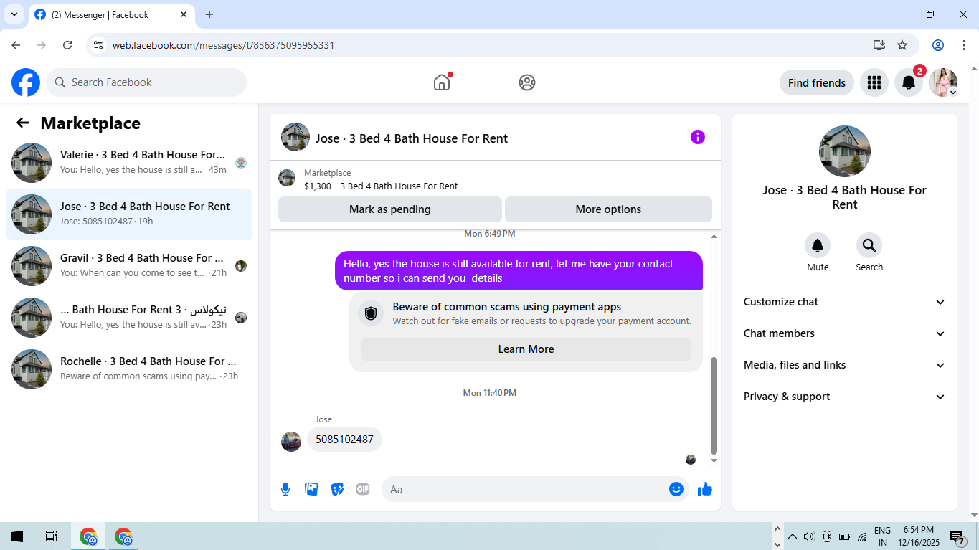979x550 pixels.
Task: Select Jose conversation in the list
Action: 129,214
